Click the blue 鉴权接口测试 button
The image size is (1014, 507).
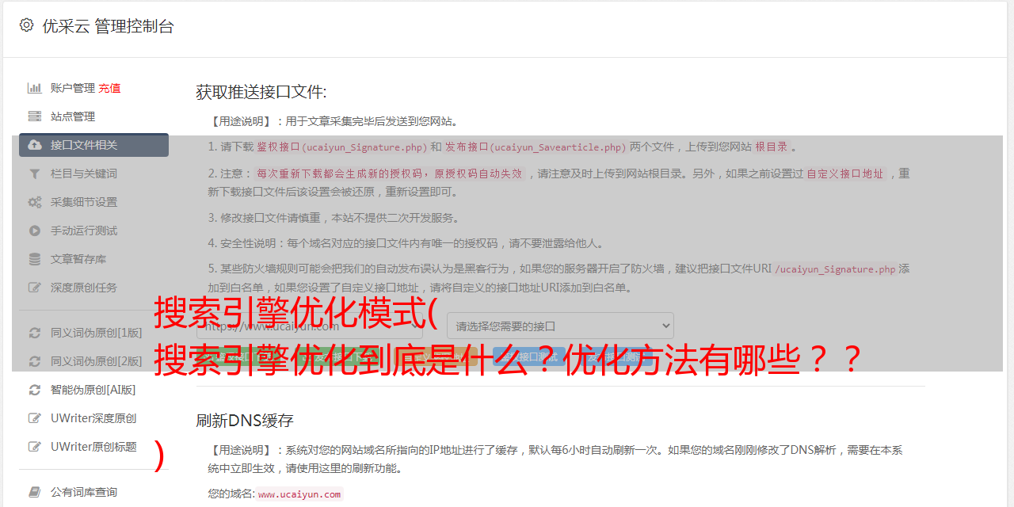click(x=529, y=357)
